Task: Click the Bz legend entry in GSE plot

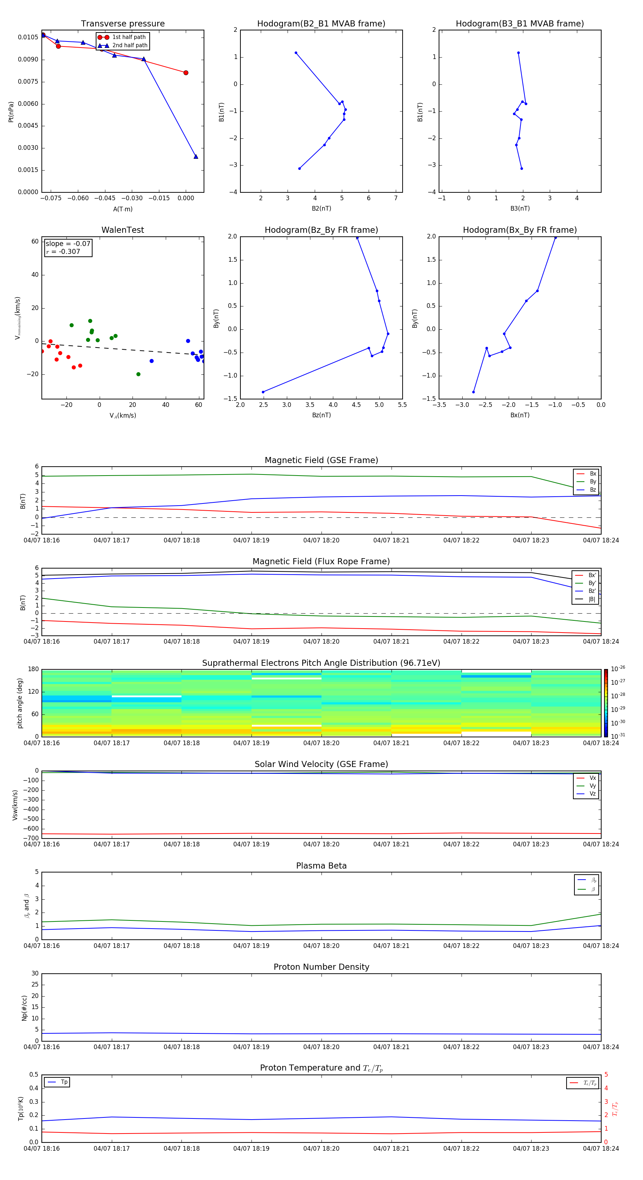Action: click(x=586, y=490)
